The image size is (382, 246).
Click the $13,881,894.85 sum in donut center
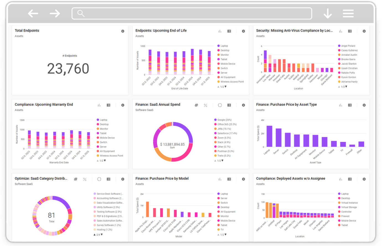(x=172, y=144)
